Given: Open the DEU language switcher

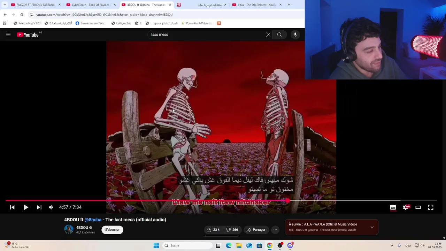Looking at the screenshot, I should 408,245.
